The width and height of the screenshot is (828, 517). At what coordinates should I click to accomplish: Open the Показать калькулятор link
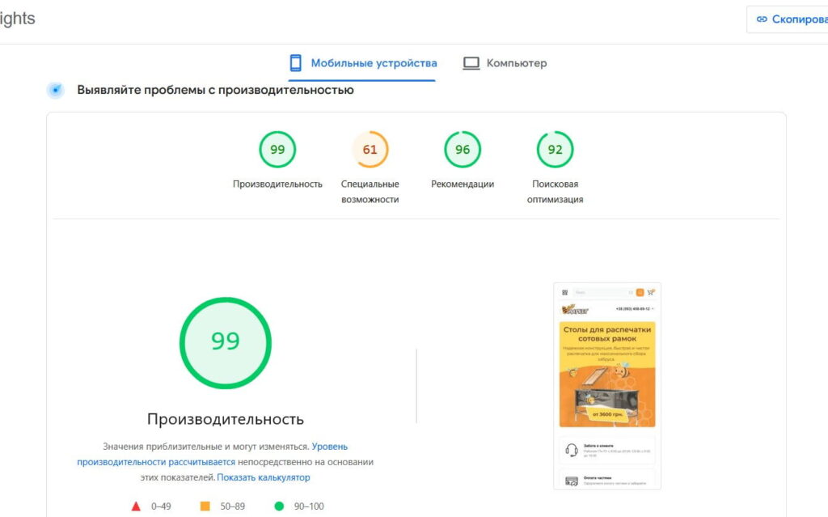point(264,477)
